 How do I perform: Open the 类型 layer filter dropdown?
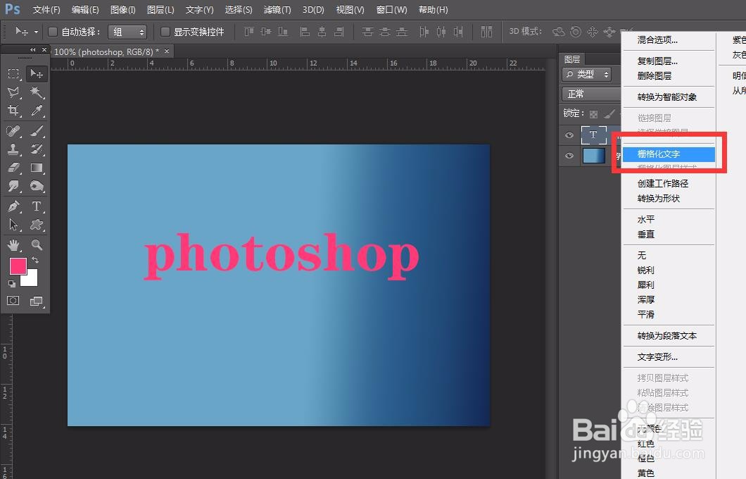[x=587, y=74]
